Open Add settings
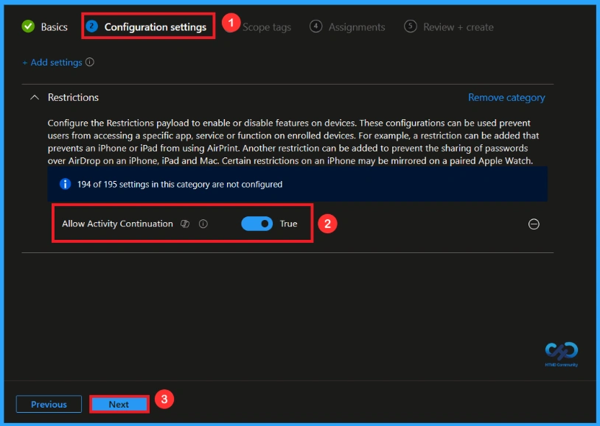 click(x=52, y=63)
